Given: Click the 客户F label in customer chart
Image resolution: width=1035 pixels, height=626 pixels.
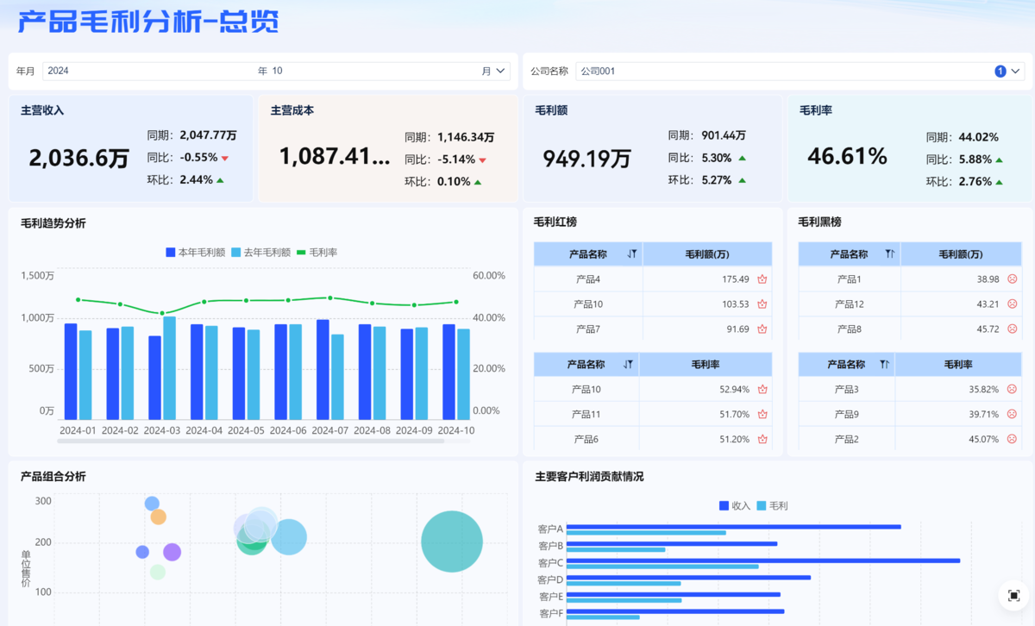Looking at the screenshot, I should 550,614.
